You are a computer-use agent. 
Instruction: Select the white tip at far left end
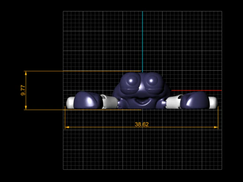[x=70, y=103]
